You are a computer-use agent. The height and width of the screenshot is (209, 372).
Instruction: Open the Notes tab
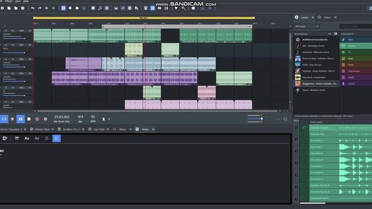coord(145,129)
